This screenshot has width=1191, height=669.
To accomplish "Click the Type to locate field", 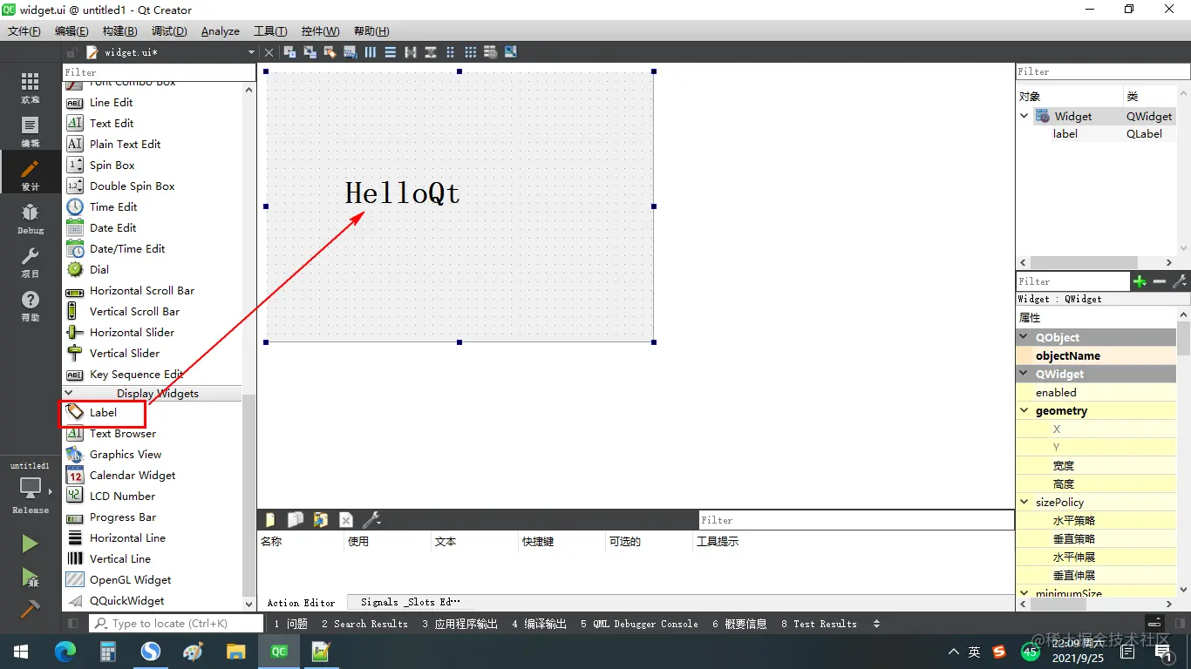I will [x=177, y=624].
